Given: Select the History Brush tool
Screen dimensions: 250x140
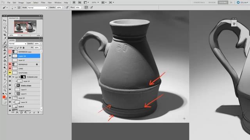Looking at the screenshot, I should click(5, 54).
